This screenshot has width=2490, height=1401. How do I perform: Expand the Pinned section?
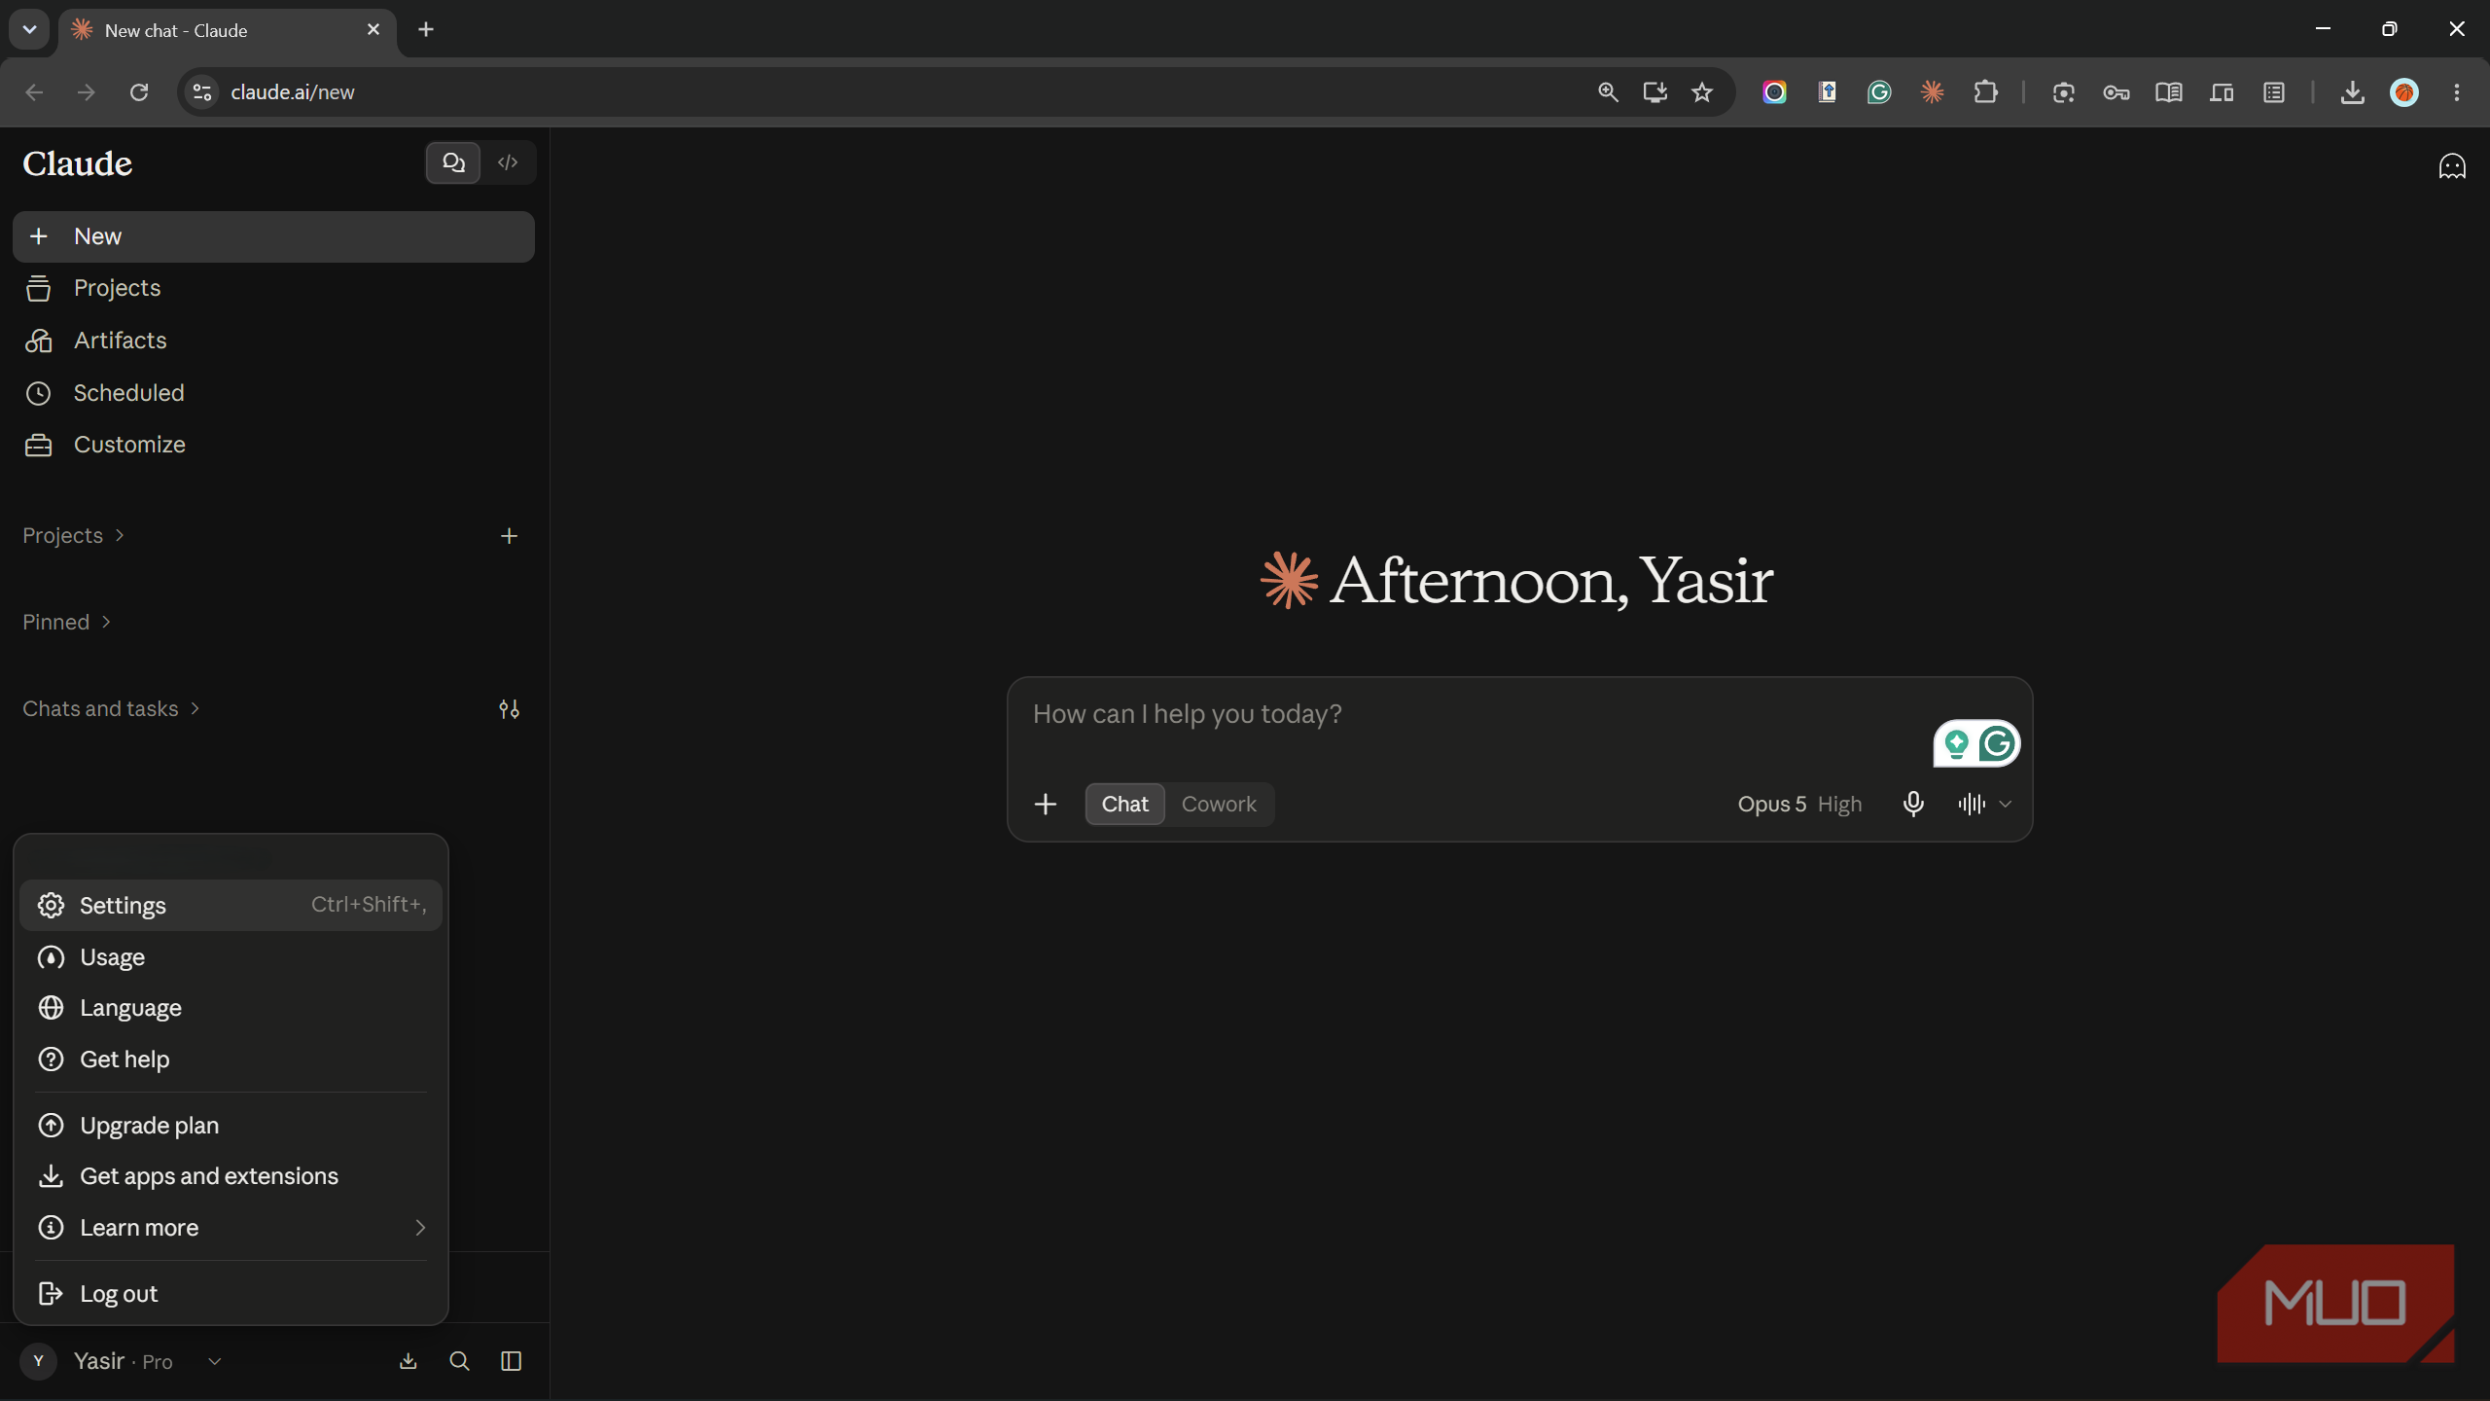[66, 622]
